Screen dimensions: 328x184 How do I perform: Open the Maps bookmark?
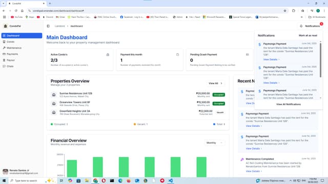30,17
